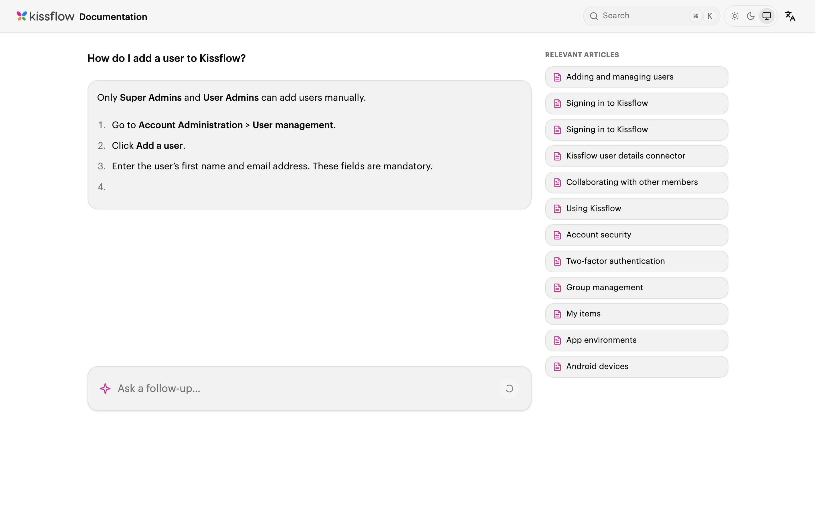Open Adding and managing users article

click(x=636, y=77)
